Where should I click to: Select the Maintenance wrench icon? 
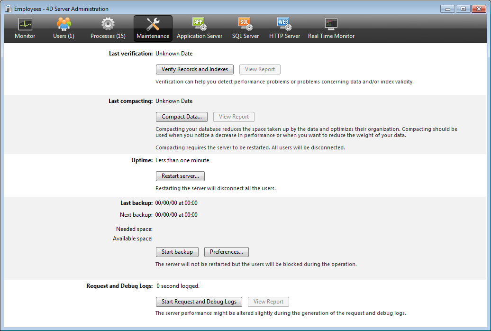(x=153, y=24)
